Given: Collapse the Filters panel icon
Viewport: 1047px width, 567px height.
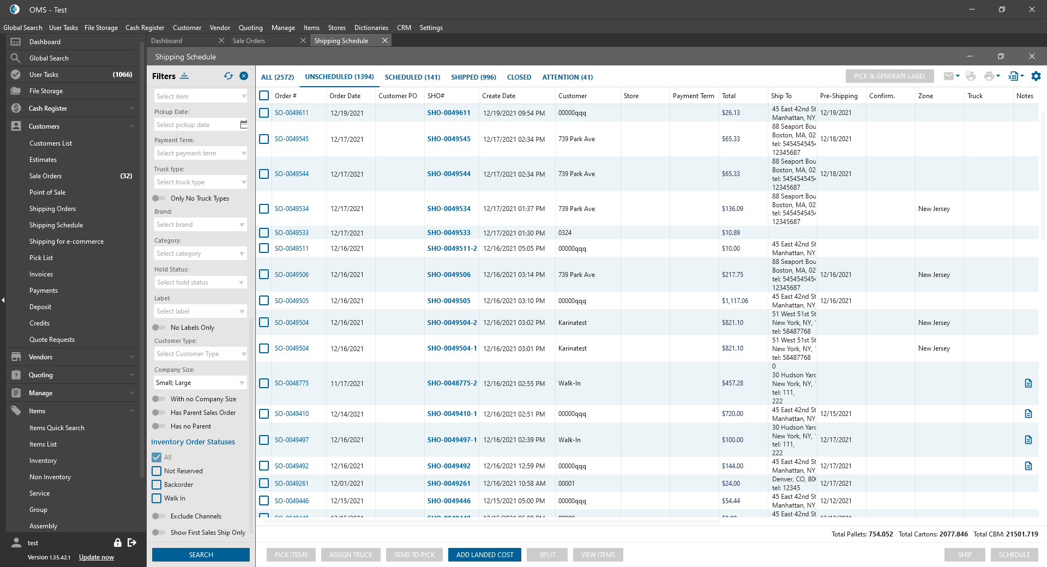Looking at the screenshot, I should [x=185, y=76].
